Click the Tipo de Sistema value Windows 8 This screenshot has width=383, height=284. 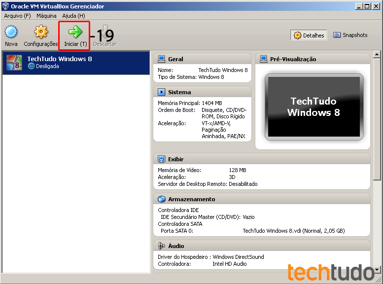pyautogui.click(x=211, y=77)
